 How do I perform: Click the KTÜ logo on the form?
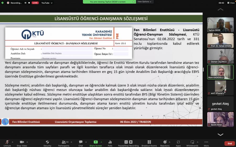point(33,34)
